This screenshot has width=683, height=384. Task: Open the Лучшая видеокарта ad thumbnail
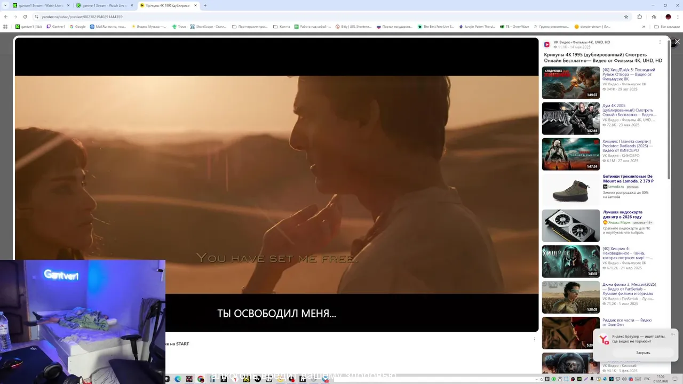571,226
